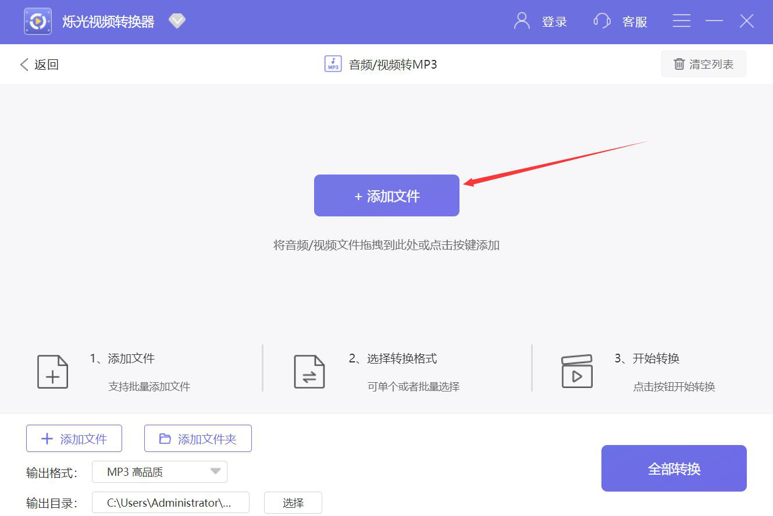Click the 音频/视频转MP3 page title
This screenshot has height=516, width=773.
click(393, 65)
